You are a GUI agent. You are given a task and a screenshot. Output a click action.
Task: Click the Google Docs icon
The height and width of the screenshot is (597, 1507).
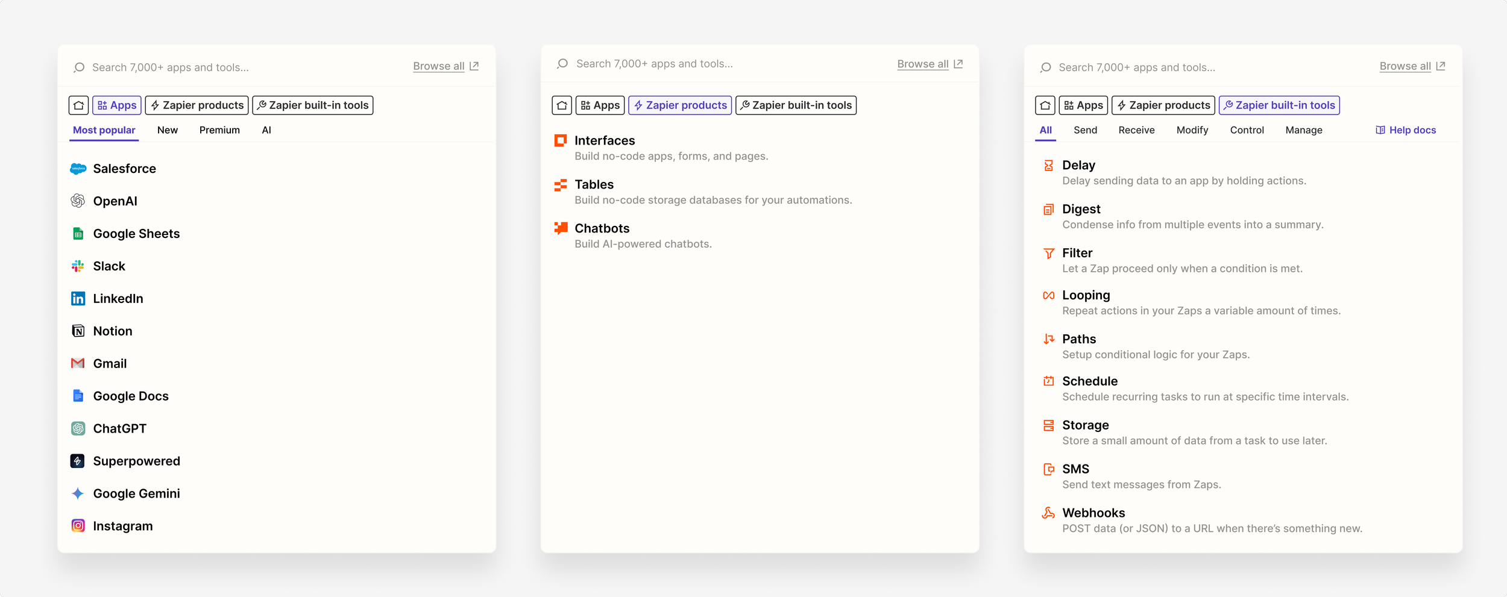coord(78,396)
